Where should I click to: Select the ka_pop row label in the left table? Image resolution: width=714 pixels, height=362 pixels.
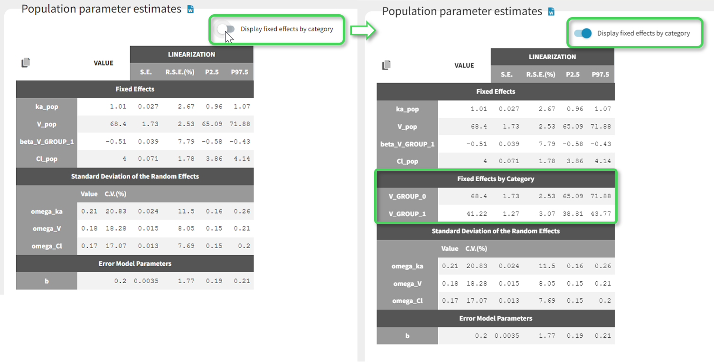(47, 107)
